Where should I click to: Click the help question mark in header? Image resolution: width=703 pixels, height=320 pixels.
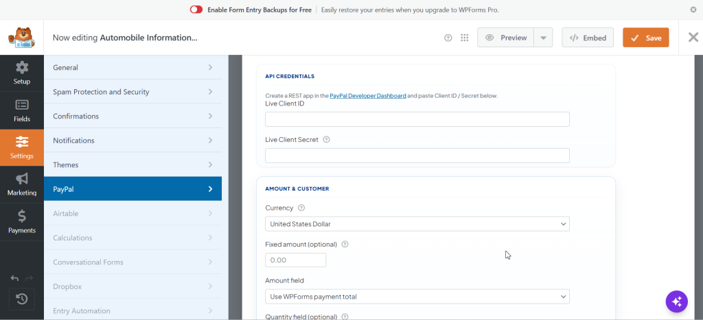click(448, 38)
